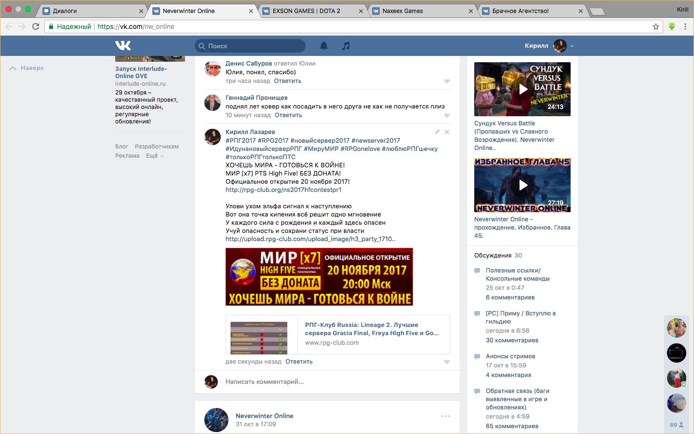Reload the page in browser
Image resolution: width=694 pixels, height=434 pixels.
click(36, 27)
